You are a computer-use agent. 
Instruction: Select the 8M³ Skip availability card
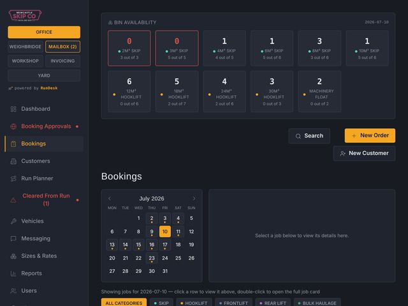(x=319, y=48)
